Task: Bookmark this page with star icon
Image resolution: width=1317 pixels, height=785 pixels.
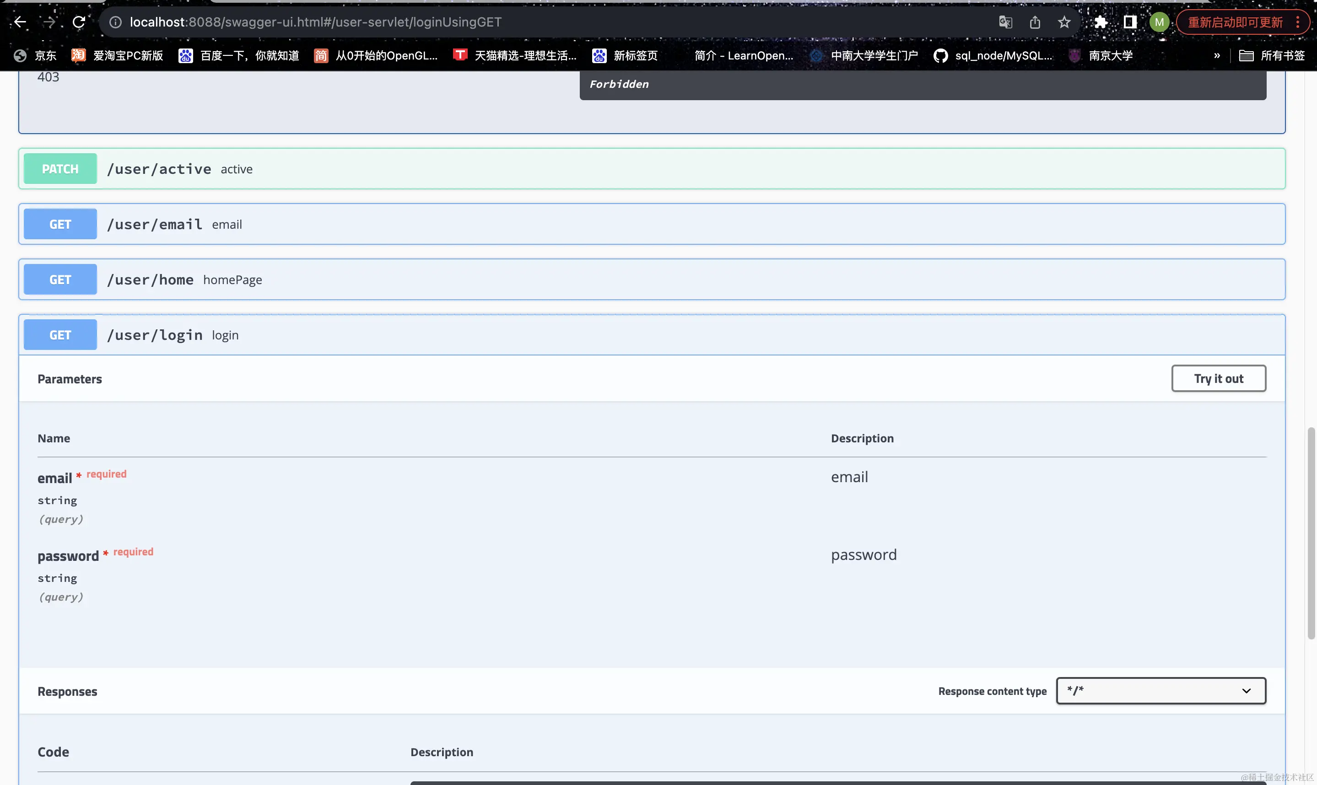Action: [1064, 22]
